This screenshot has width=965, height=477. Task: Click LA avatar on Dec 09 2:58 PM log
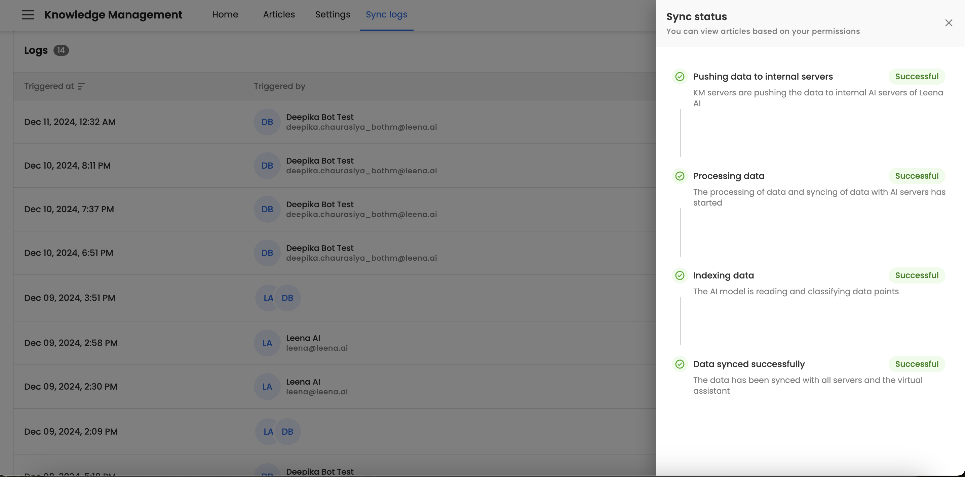click(267, 343)
